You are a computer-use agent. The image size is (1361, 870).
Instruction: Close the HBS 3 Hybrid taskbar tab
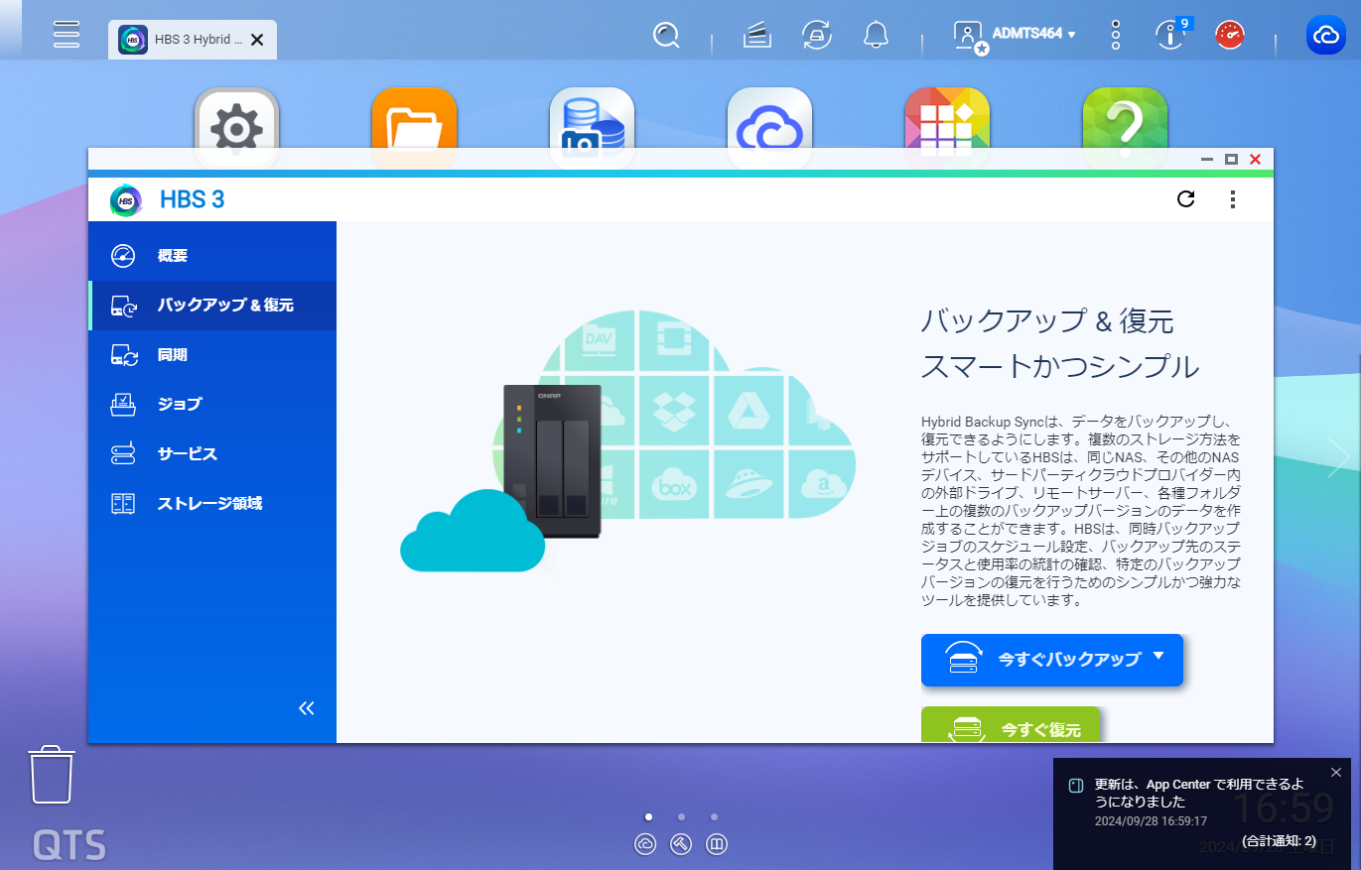(x=257, y=40)
